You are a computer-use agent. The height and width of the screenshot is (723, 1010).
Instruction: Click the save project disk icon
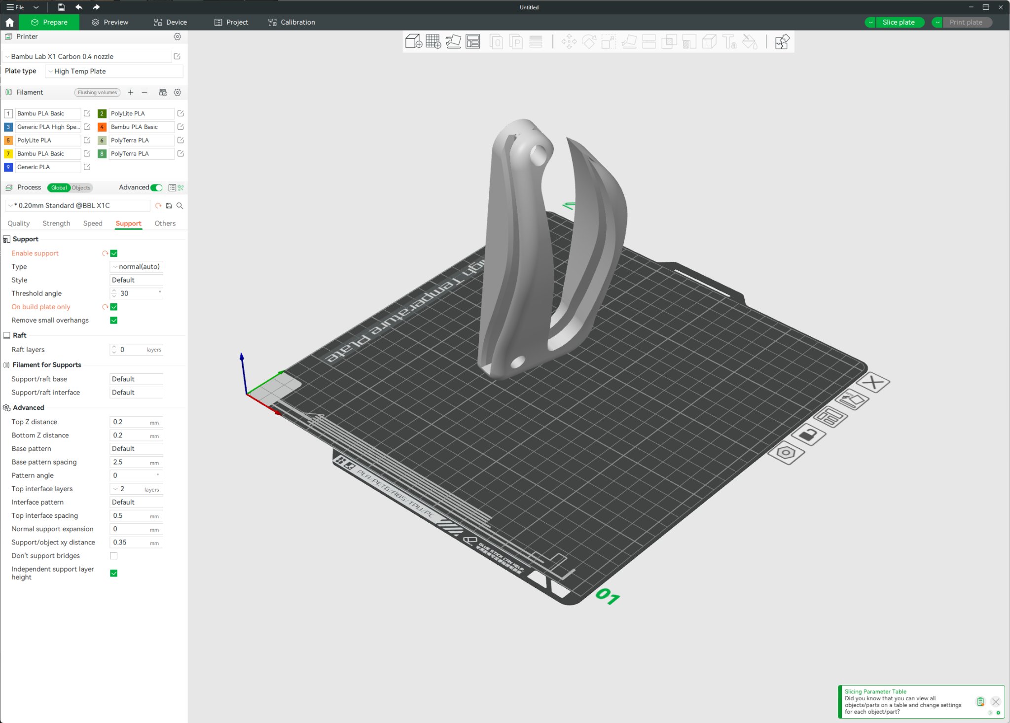pyautogui.click(x=61, y=7)
